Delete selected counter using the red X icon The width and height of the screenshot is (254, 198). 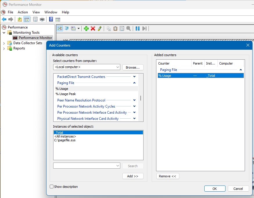pyautogui.click(x=93, y=28)
